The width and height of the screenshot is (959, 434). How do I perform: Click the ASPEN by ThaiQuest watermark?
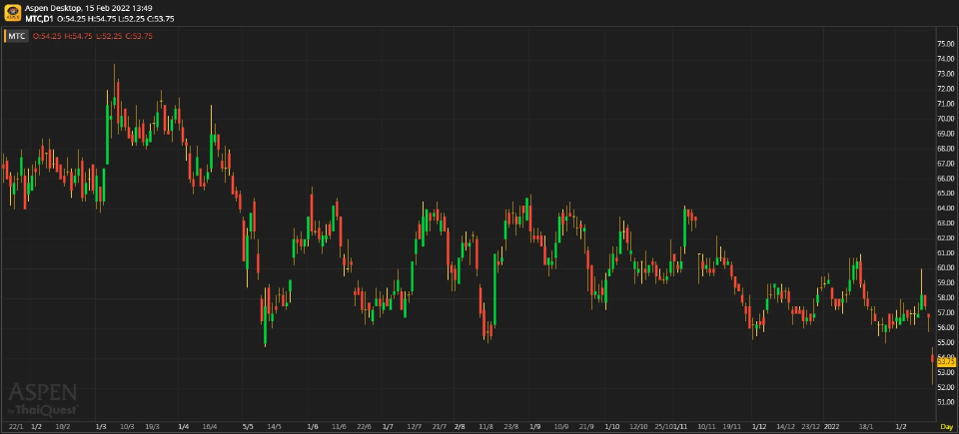point(42,398)
